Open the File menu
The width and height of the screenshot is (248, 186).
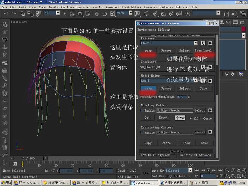pyautogui.click(x=4, y=7)
